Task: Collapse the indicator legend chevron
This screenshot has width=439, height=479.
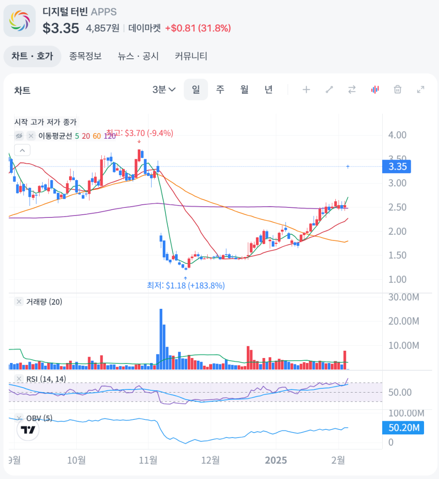Action: click(22, 150)
